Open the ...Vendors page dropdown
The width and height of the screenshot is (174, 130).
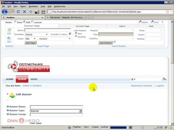coord(54,39)
